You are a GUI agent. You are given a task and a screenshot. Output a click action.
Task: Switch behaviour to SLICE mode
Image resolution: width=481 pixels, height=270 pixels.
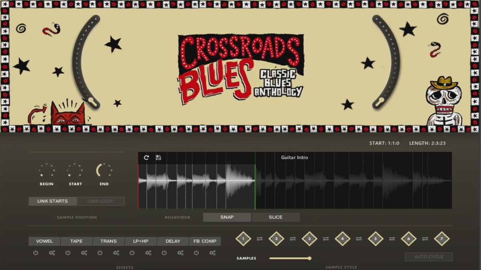pyautogui.click(x=275, y=217)
